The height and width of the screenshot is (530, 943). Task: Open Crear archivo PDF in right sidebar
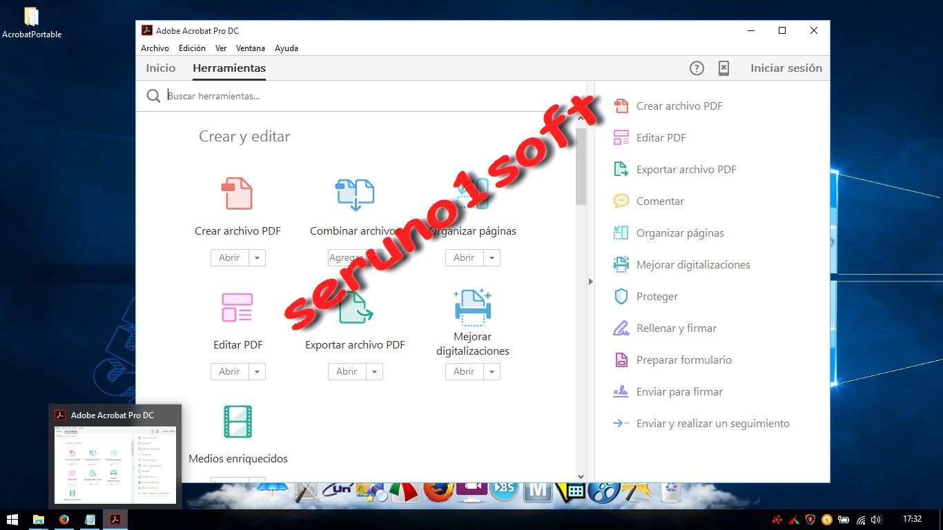668,106
